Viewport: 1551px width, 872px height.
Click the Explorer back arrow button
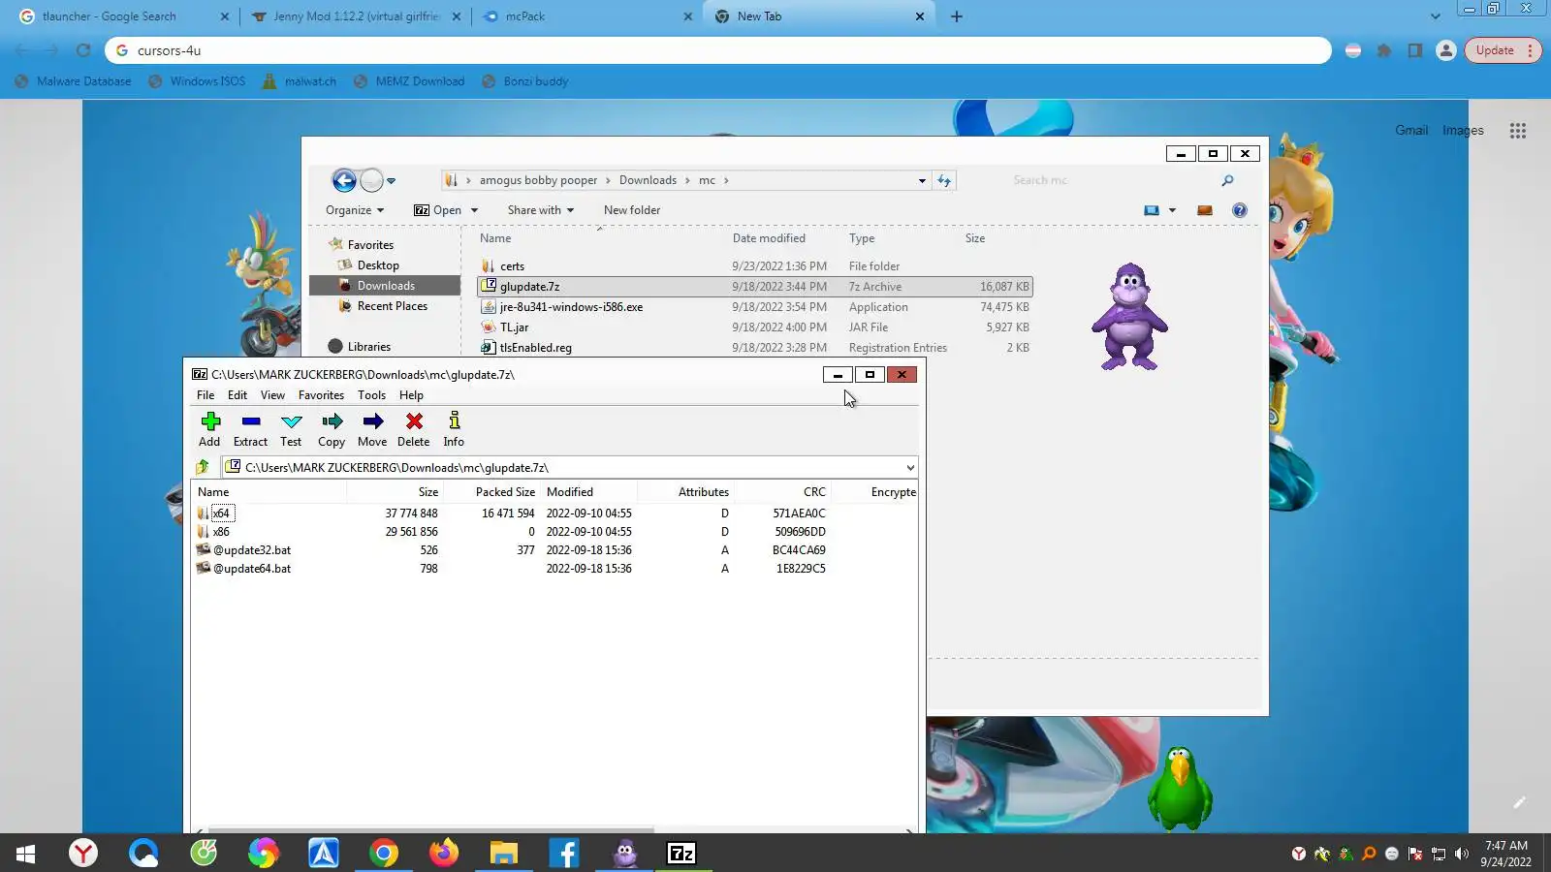tap(344, 180)
